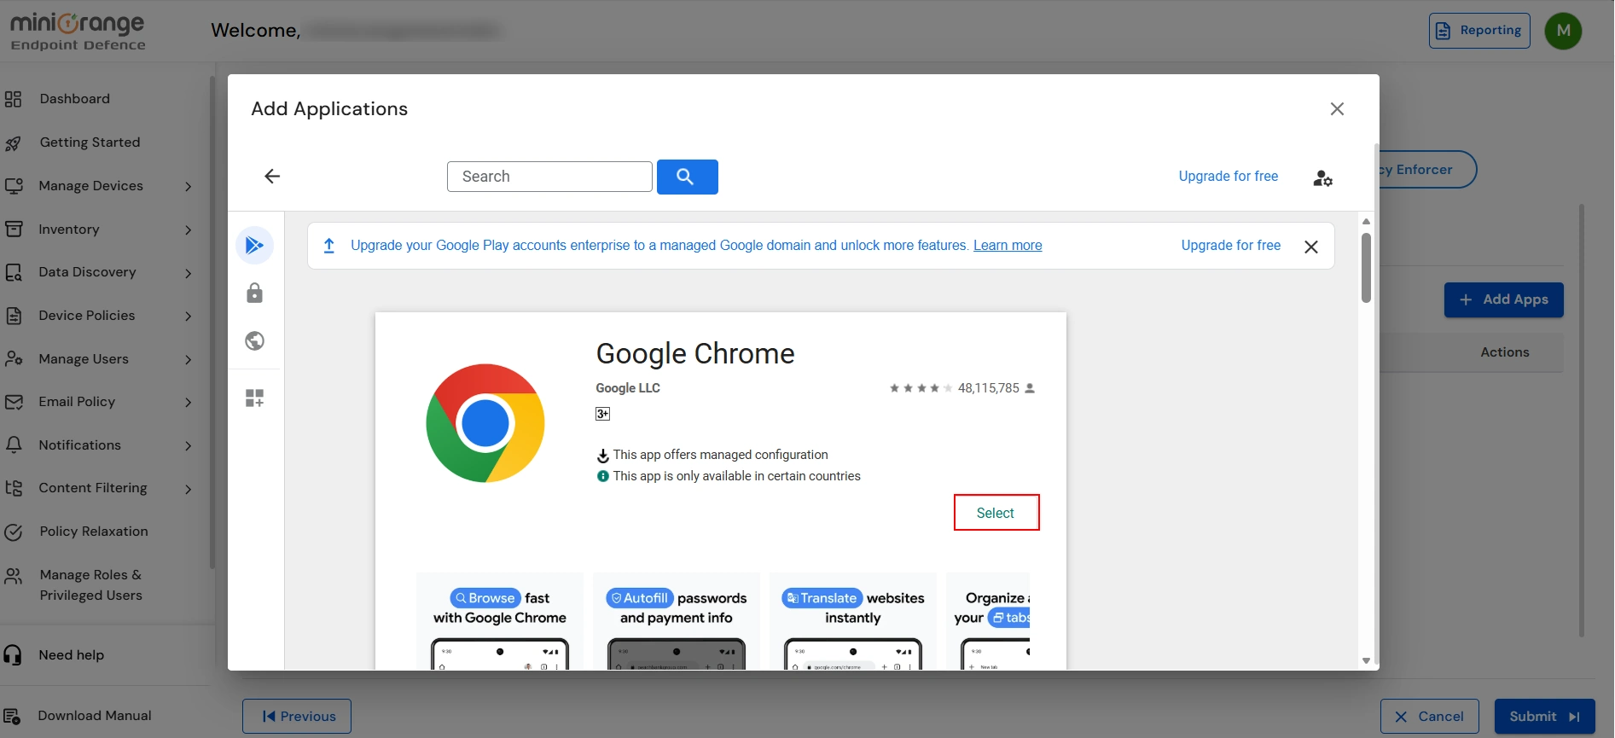This screenshot has width=1615, height=738.
Task: Click Upgrade for free near search bar
Action: (x=1228, y=177)
